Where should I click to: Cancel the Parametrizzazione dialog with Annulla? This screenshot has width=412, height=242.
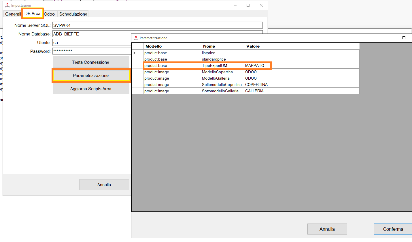[x=327, y=229]
